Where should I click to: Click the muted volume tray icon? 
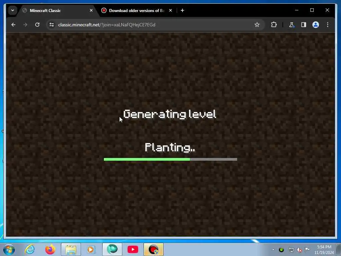coord(299,250)
